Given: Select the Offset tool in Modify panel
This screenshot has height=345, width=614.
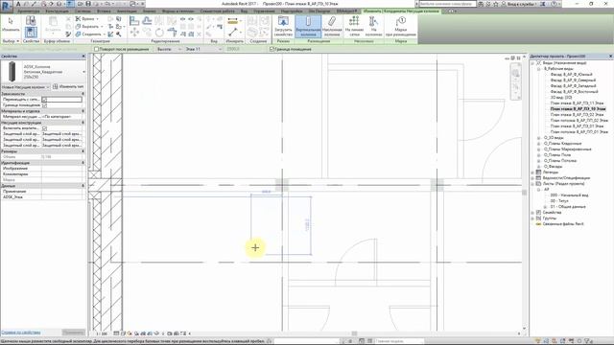Looking at the screenshot, I should pos(147,20).
